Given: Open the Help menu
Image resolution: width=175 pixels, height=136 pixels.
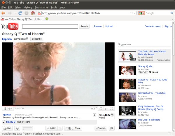Looking at the screenshot, I should click(x=62, y=7).
